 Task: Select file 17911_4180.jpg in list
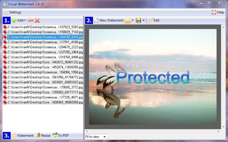[x=43, y=42]
